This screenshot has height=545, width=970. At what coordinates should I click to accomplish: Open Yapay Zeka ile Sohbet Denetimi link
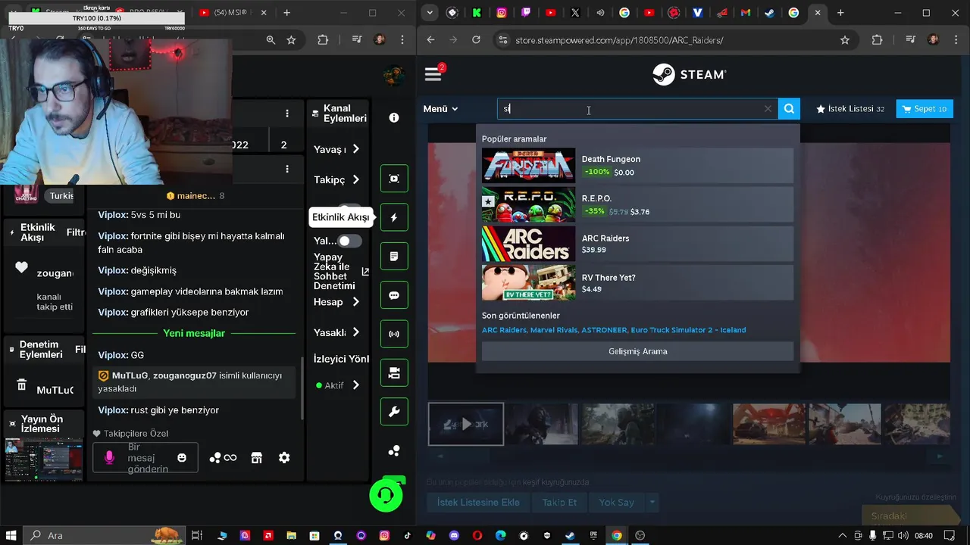coord(339,271)
